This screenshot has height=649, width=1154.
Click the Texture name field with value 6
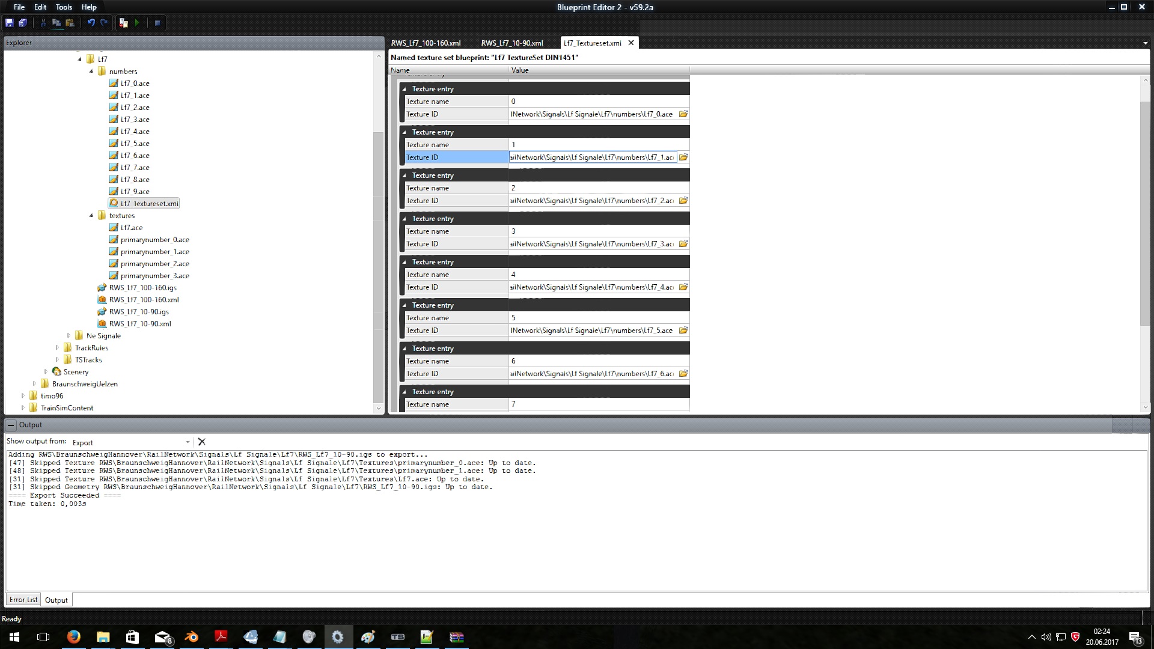coord(598,361)
